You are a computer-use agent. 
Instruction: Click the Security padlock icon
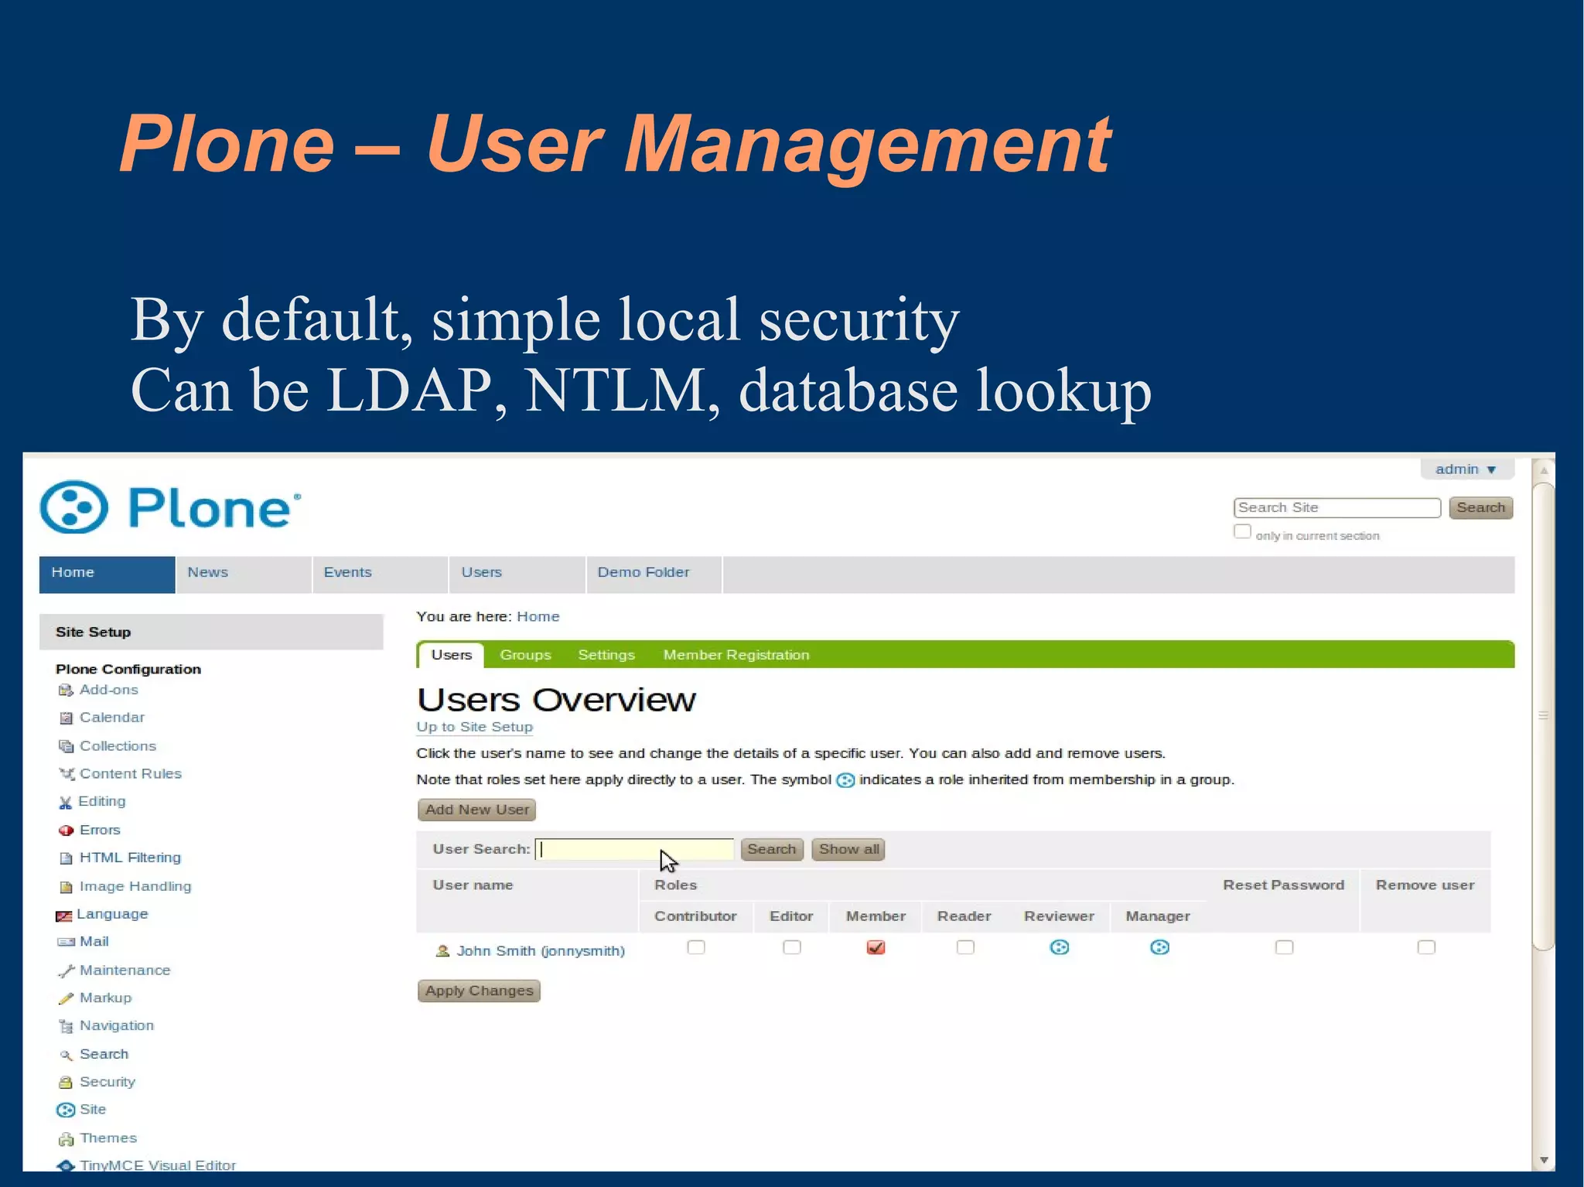click(x=66, y=1083)
